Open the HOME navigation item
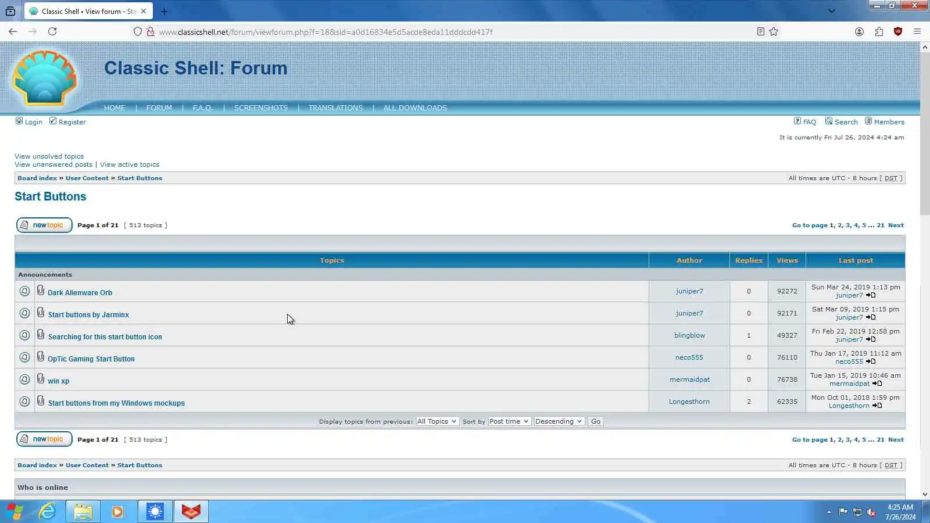Image resolution: width=930 pixels, height=523 pixels. pyautogui.click(x=115, y=108)
